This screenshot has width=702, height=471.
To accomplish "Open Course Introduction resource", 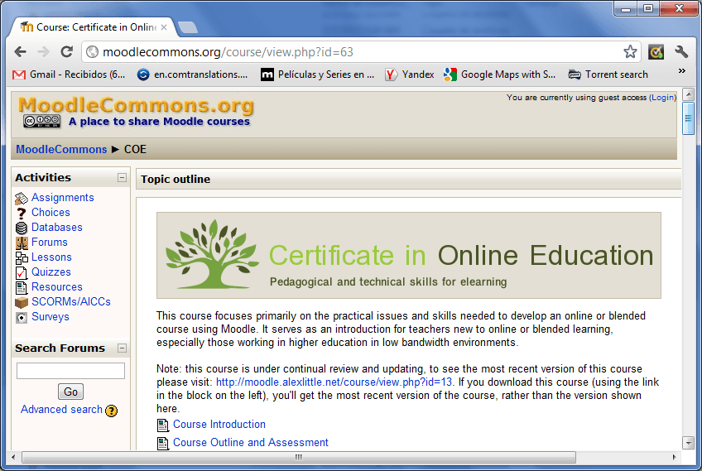I will coord(219,424).
